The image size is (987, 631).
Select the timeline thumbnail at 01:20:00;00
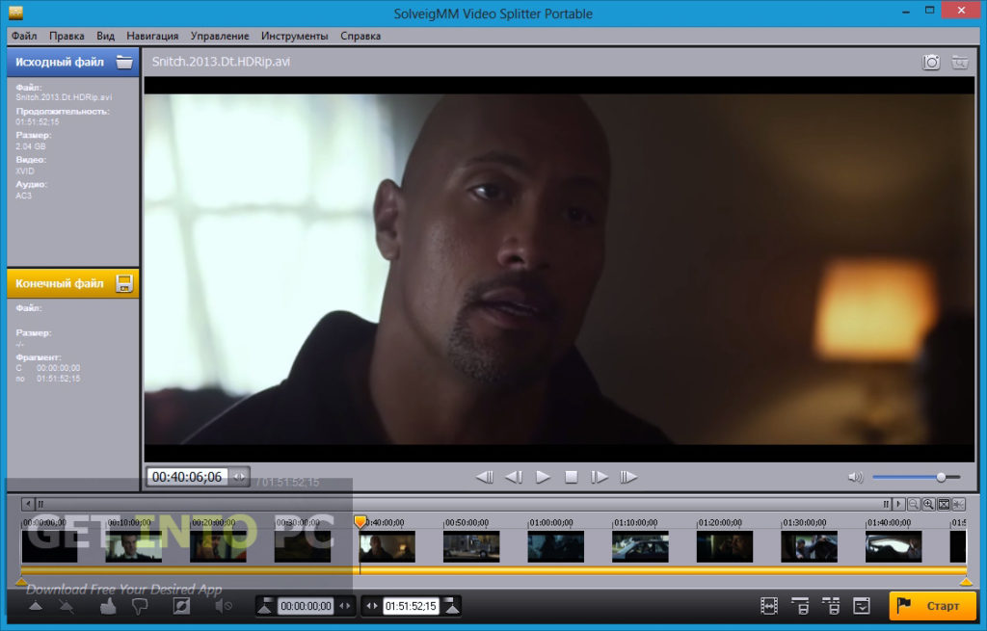725,546
